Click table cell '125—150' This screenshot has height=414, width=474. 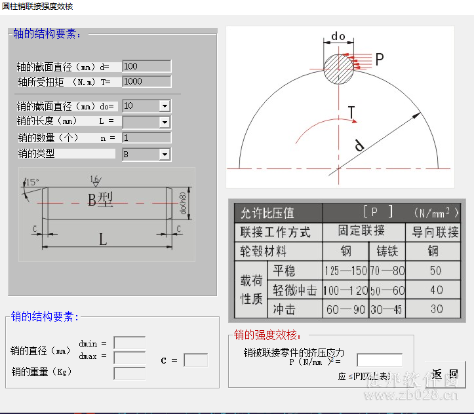pyautogui.click(x=346, y=271)
